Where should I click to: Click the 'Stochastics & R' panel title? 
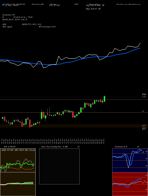coord(121,147)
